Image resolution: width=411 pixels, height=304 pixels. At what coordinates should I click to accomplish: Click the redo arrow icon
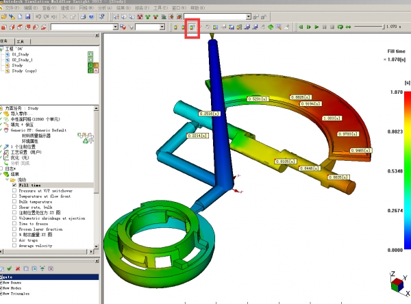coord(47,16)
